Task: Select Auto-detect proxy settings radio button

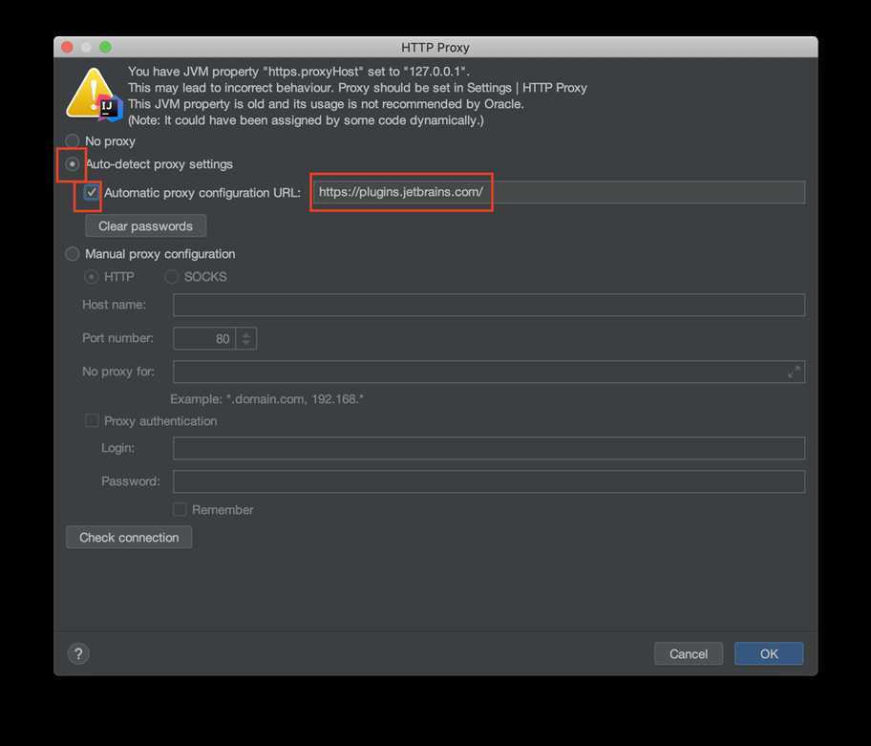Action: point(73,164)
